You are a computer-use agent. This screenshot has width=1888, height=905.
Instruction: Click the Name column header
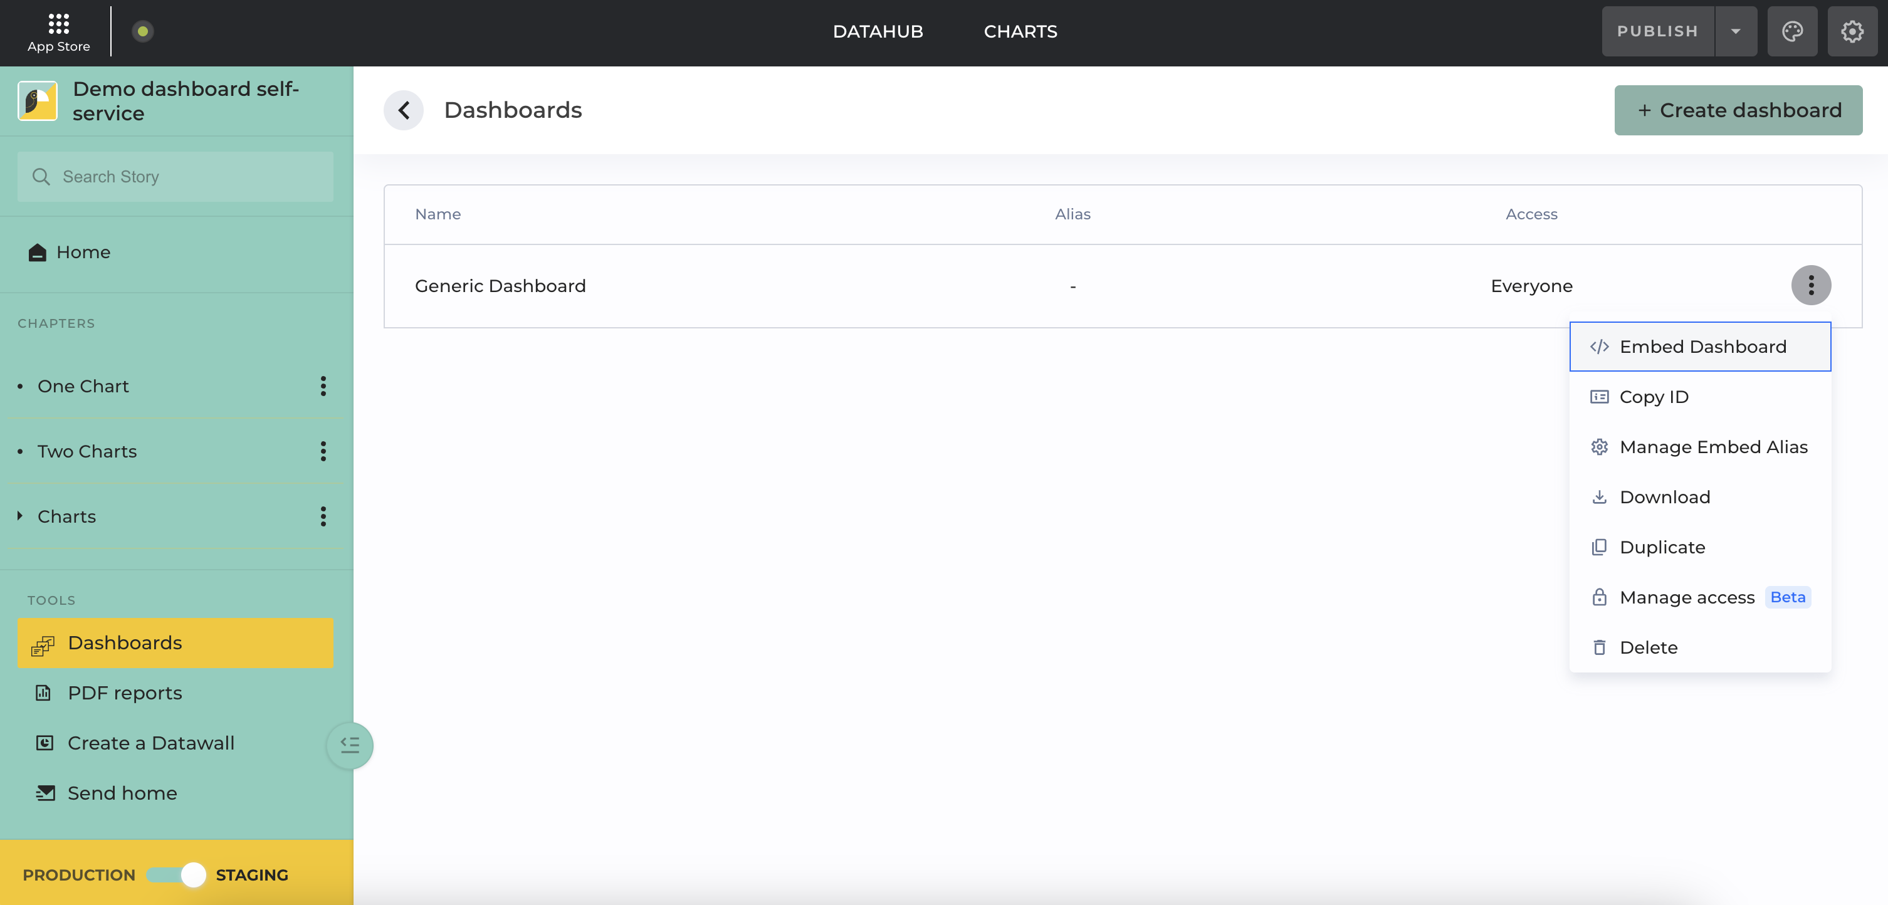[x=438, y=214]
